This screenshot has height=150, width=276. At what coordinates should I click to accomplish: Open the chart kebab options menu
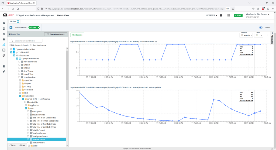pos(267,35)
